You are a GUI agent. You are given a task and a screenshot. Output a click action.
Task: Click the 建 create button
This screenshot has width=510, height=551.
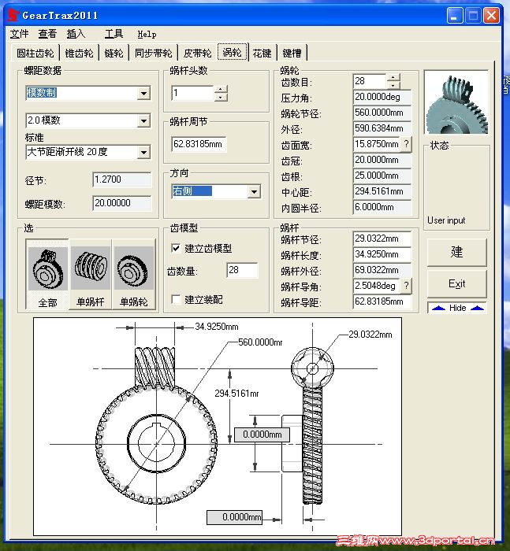[x=457, y=252]
